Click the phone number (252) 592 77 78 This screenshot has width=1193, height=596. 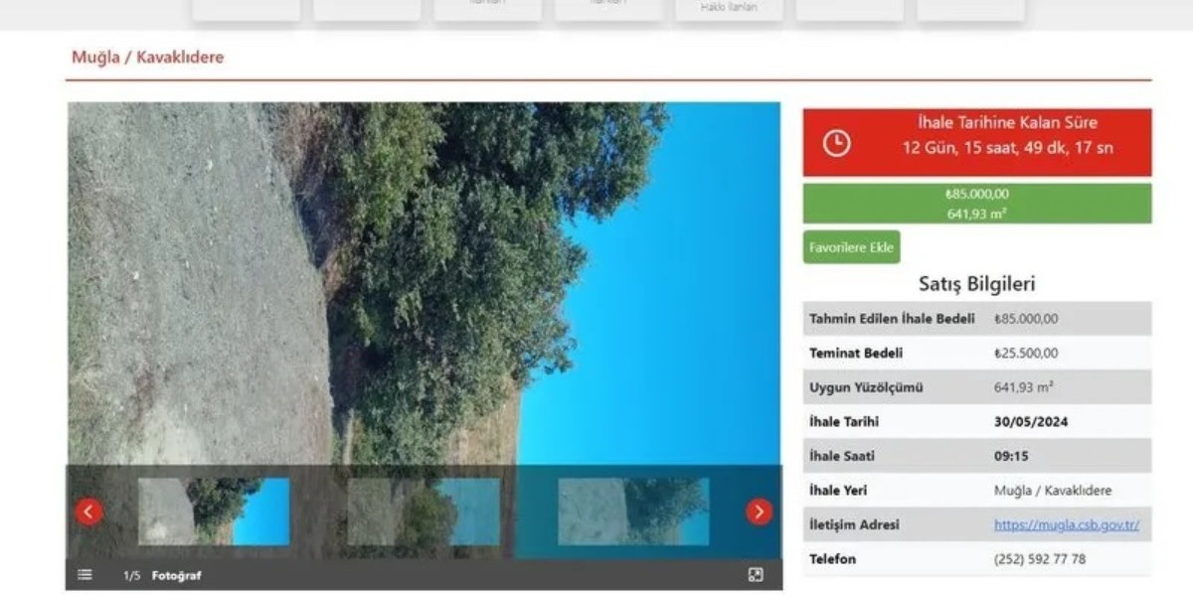(1039, 559)
